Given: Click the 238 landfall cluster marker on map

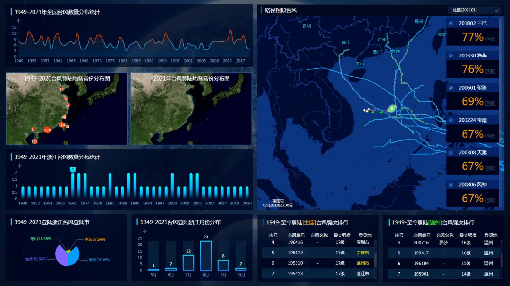Looking at the screenshot, I should click(x=47, y=130).
